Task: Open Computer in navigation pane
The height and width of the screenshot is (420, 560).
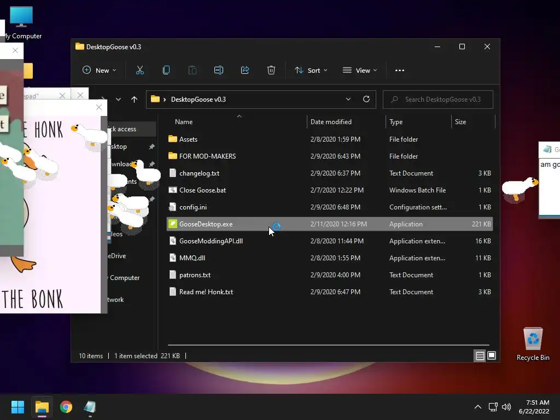Action: 124,277
